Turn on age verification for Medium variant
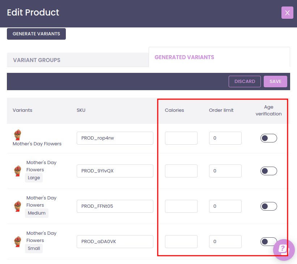Image resolution: width=297 pixels, height=264 pixels. [268, 206]
